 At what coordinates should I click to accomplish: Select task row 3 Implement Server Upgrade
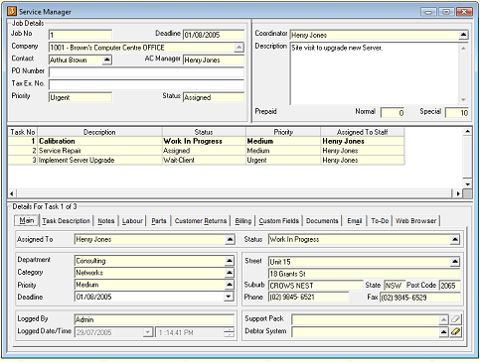(x=206, y=161)
